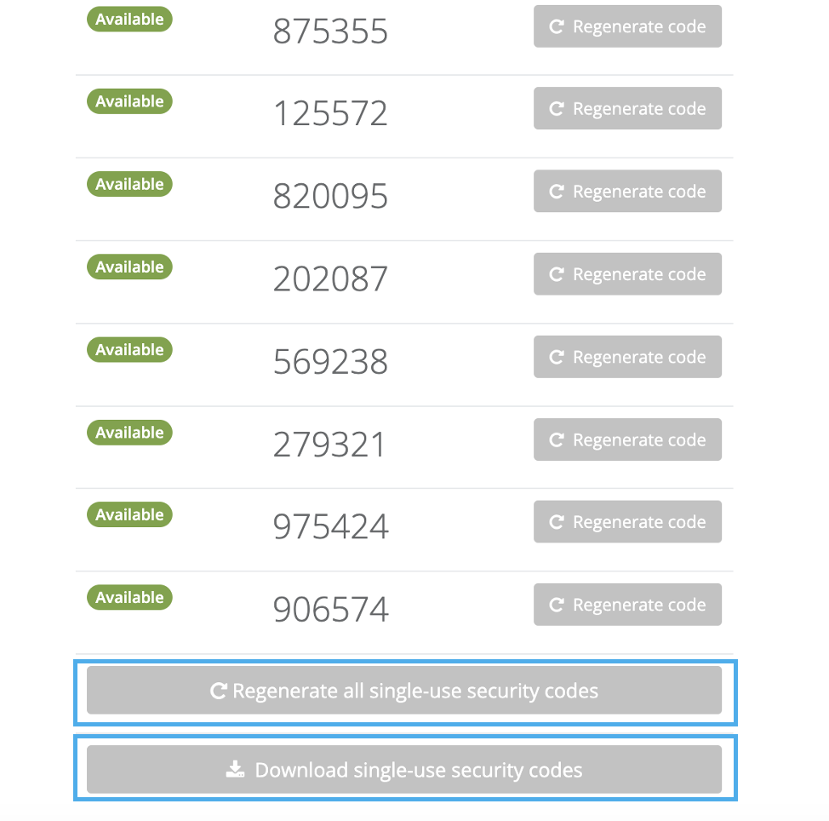This screenshot has height=821, width=829.
Task: Select the security code 202087
Action: [x=330, y=279]
